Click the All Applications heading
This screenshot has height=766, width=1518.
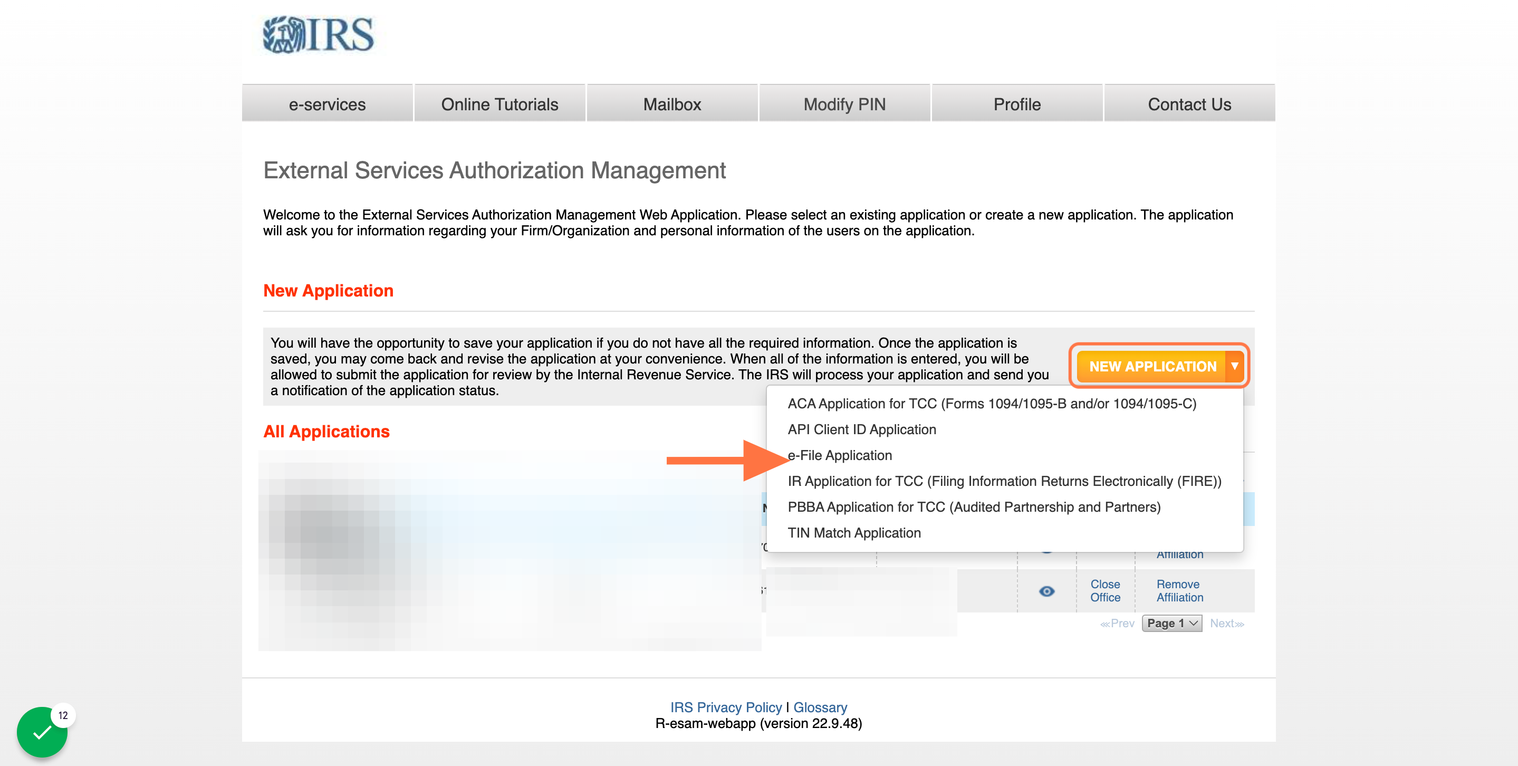(x=326, y=432)
